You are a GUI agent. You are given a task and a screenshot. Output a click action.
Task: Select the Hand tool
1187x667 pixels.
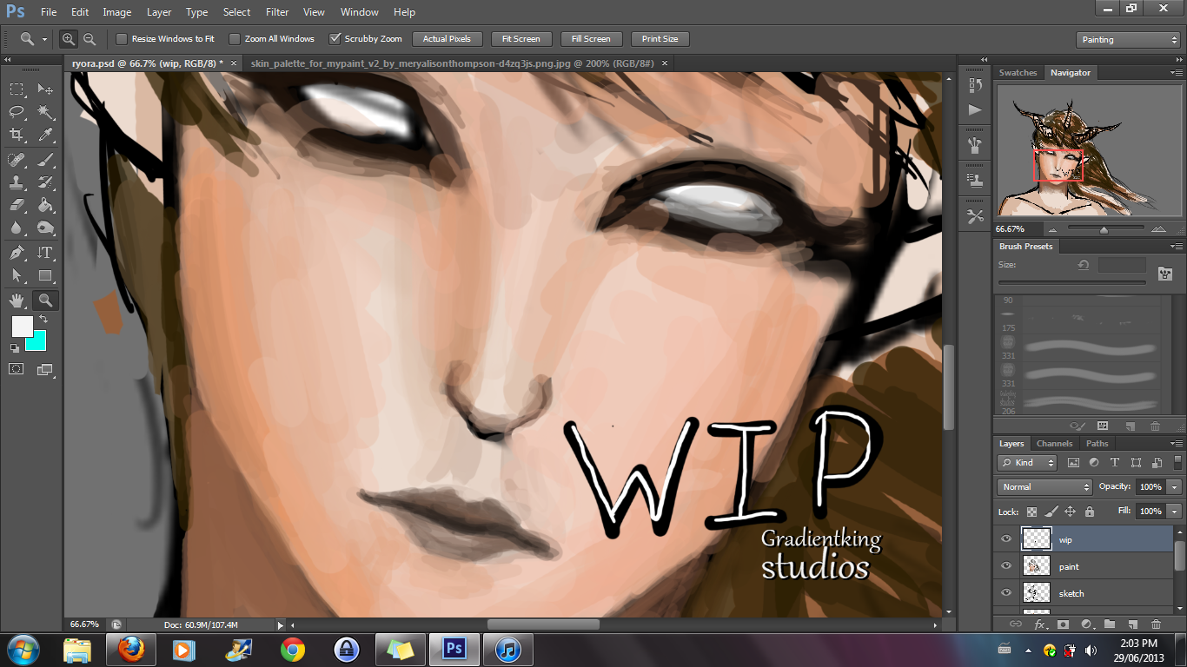[x=17, y=300]
